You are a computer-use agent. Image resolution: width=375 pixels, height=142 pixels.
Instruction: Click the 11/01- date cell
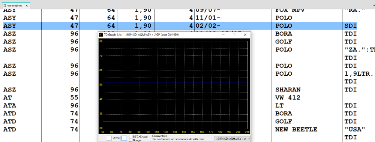(208, 18)
